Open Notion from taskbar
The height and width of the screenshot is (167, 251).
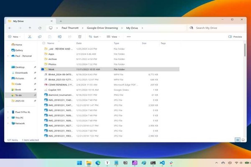pyautogui.click(x=125, y=163)
